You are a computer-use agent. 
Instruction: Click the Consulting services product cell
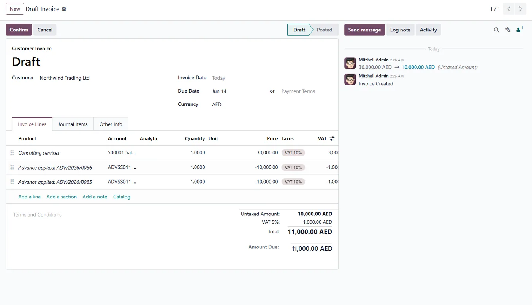click(39, 153)
